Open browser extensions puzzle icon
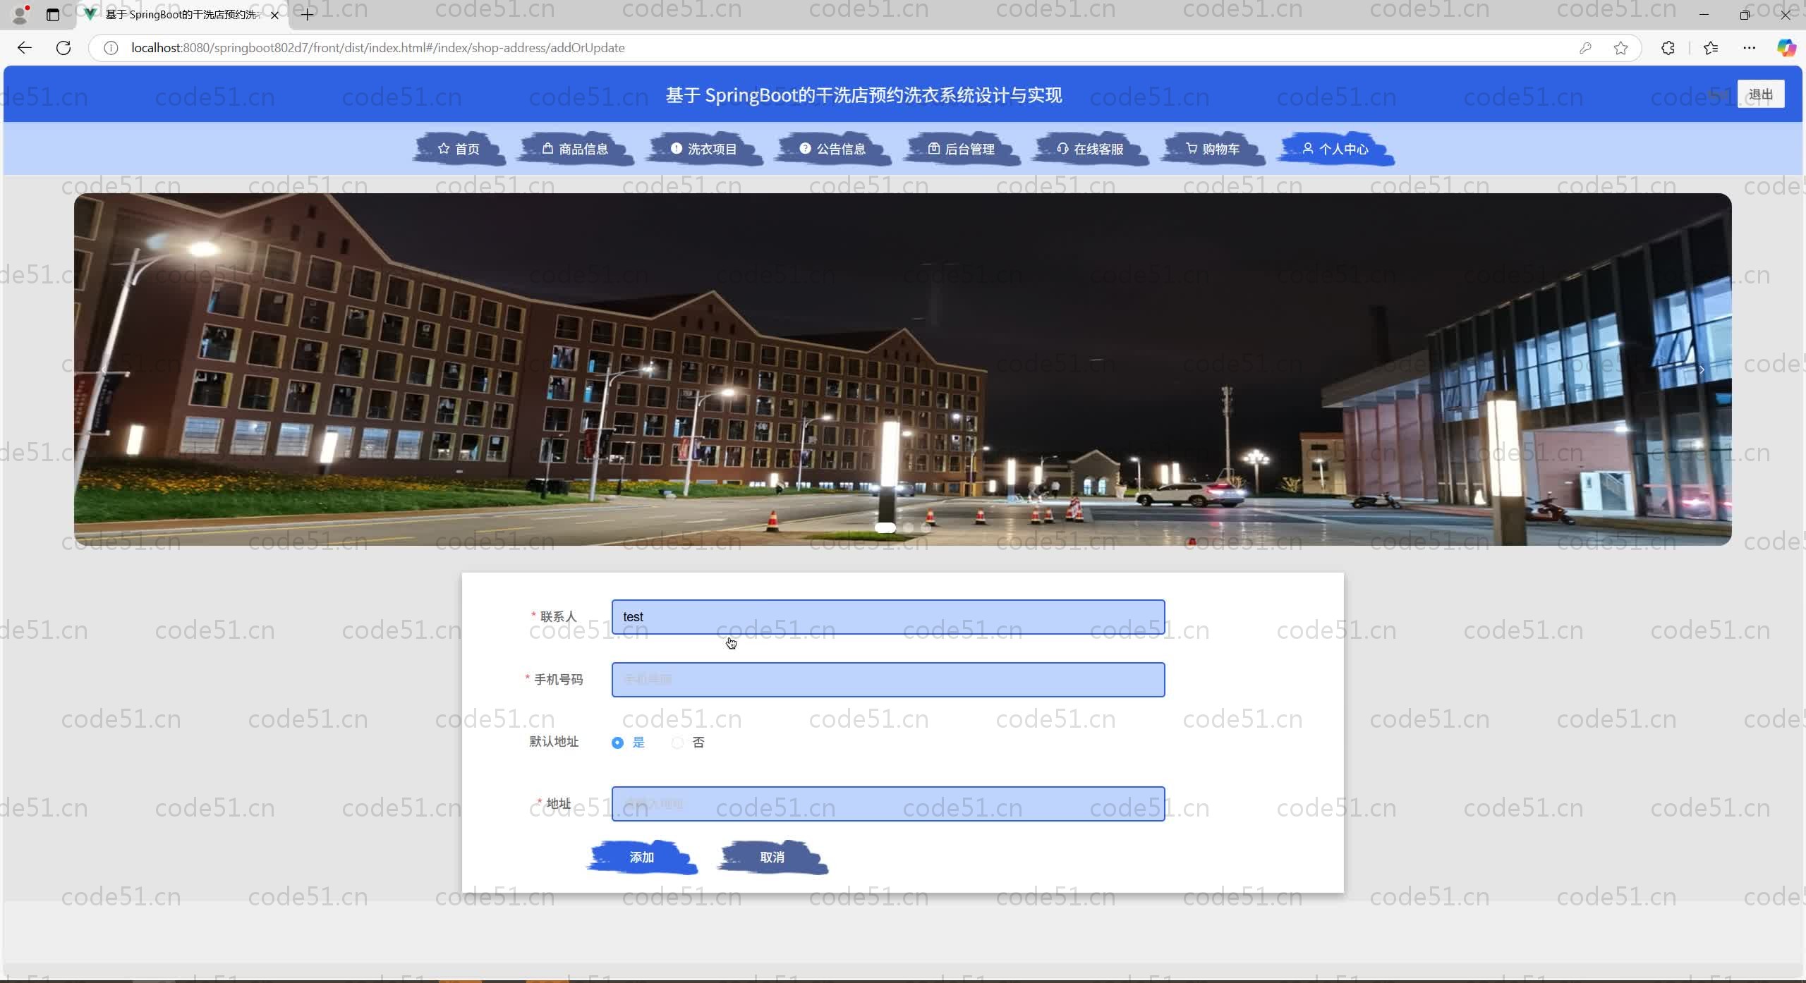This screenshot has height=983, width=1806. (1668, 48)
